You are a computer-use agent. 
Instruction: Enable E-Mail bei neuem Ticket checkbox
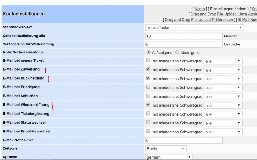coord(148,60)
